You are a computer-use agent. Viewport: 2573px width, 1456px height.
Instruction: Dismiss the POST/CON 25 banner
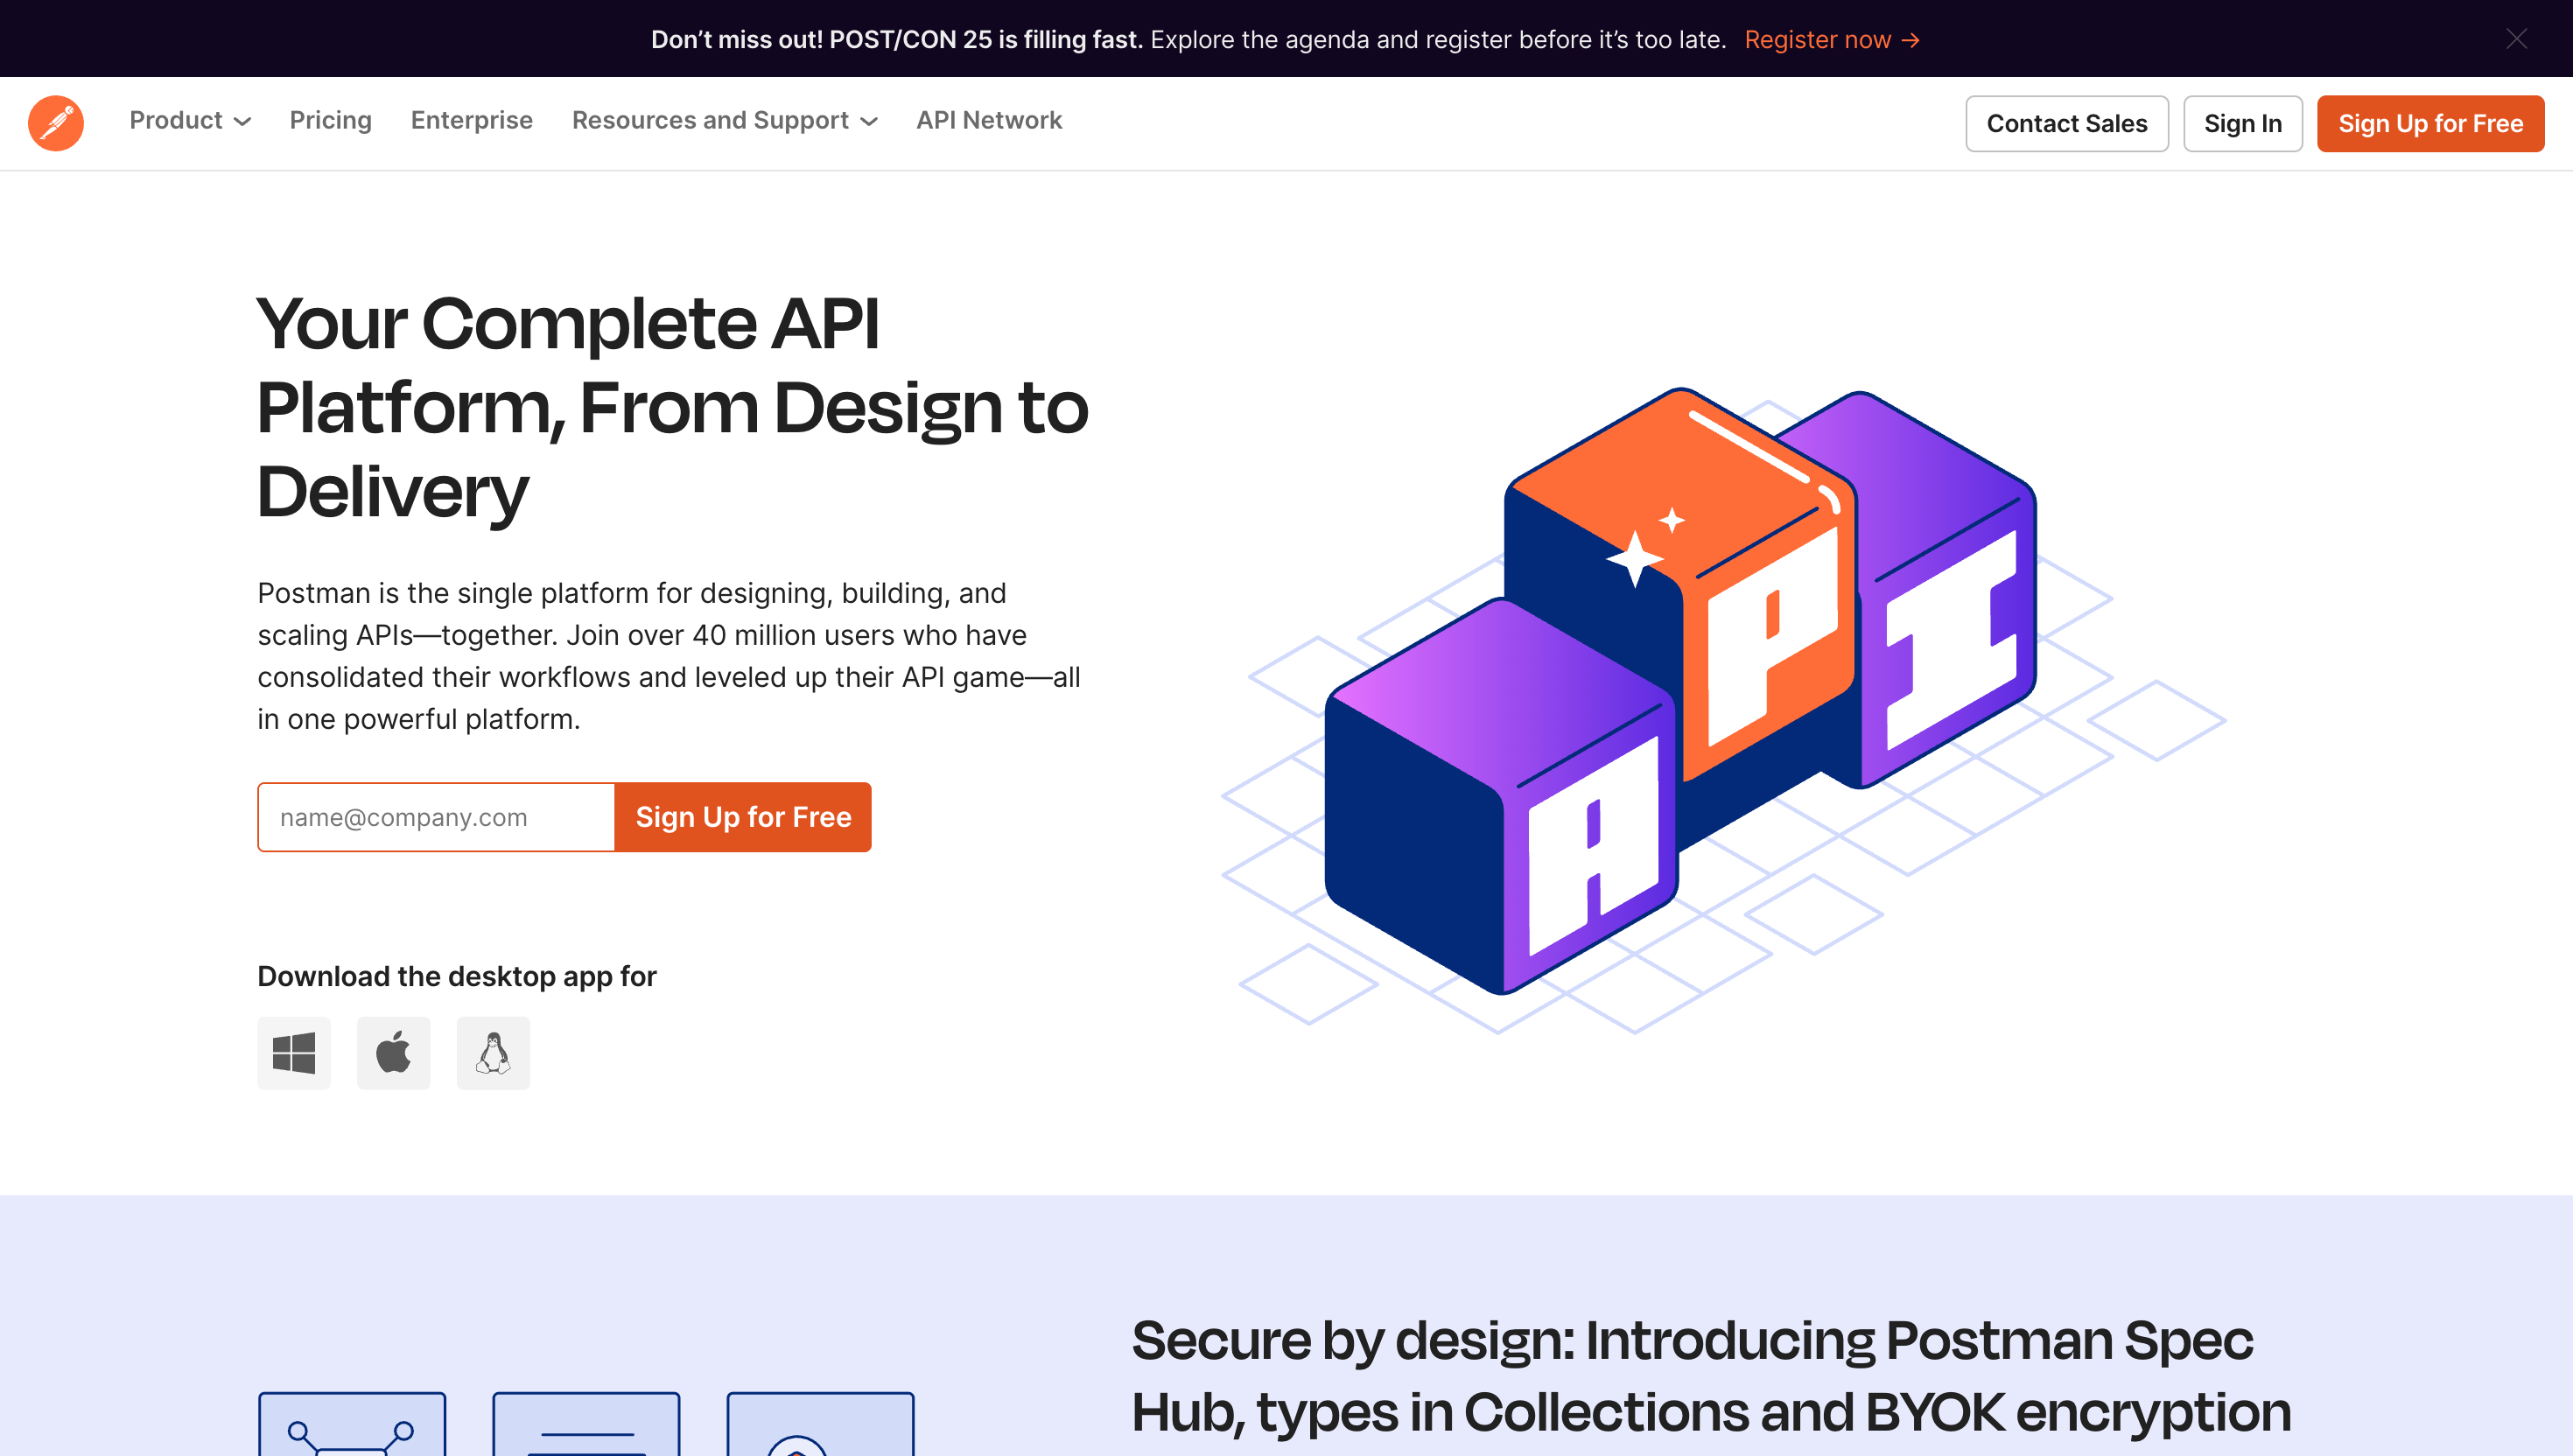point(2517,40)
